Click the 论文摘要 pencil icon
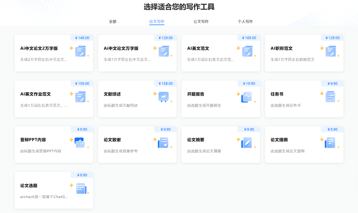Screen dimensions: 358x213 [248, 142]
